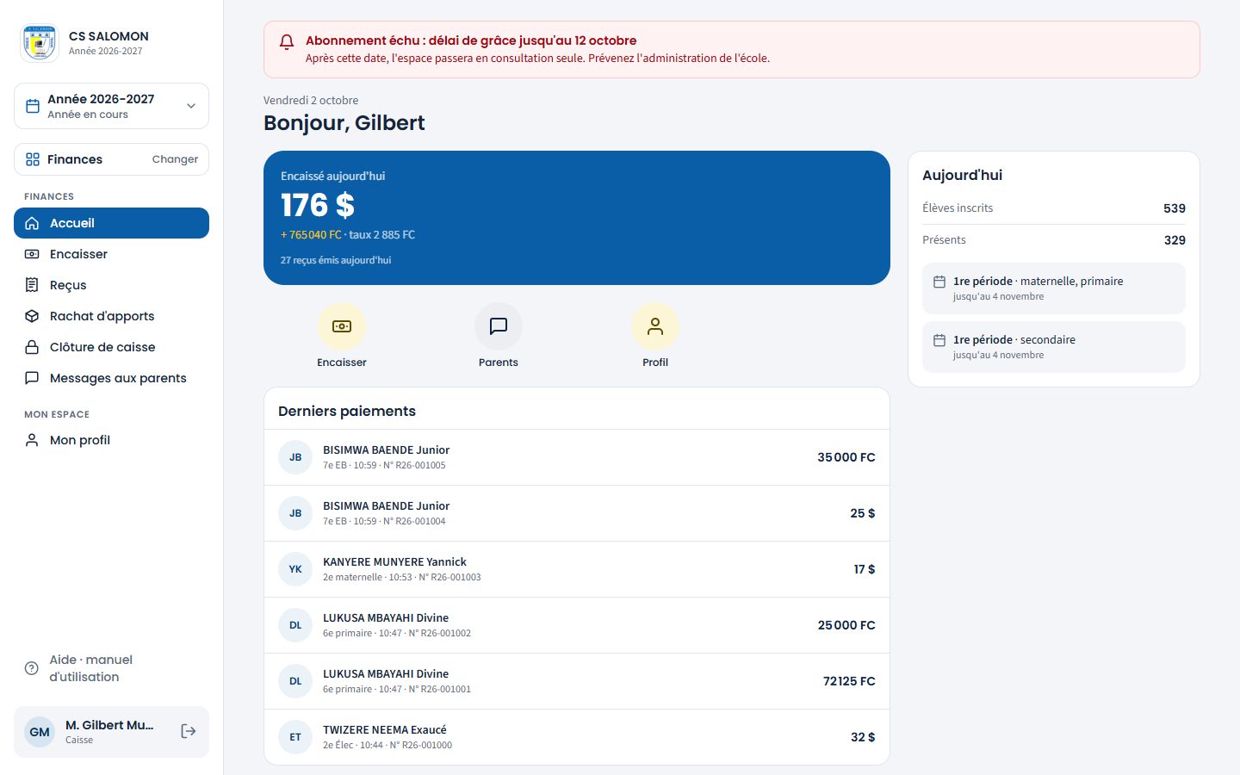Click the help question mark icon

[x=32, y=668]
